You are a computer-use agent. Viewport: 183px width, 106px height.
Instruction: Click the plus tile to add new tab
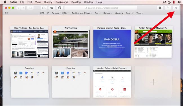153,82
